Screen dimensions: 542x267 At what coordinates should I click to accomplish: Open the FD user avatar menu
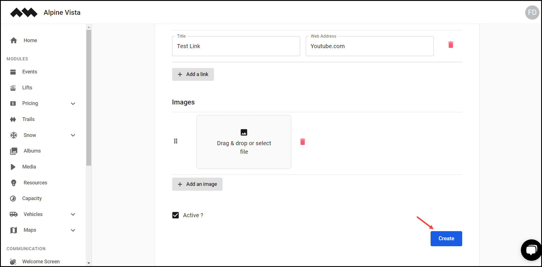coord(532,13)
